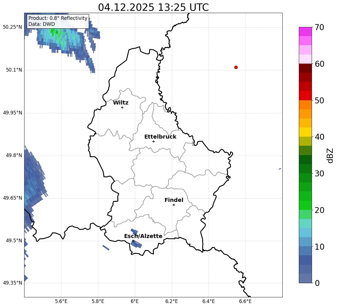The width and height of the screenshot is (337, 307).
Task: Click the 20 tick on the colorbar
Action: click(x=319, y=210)
